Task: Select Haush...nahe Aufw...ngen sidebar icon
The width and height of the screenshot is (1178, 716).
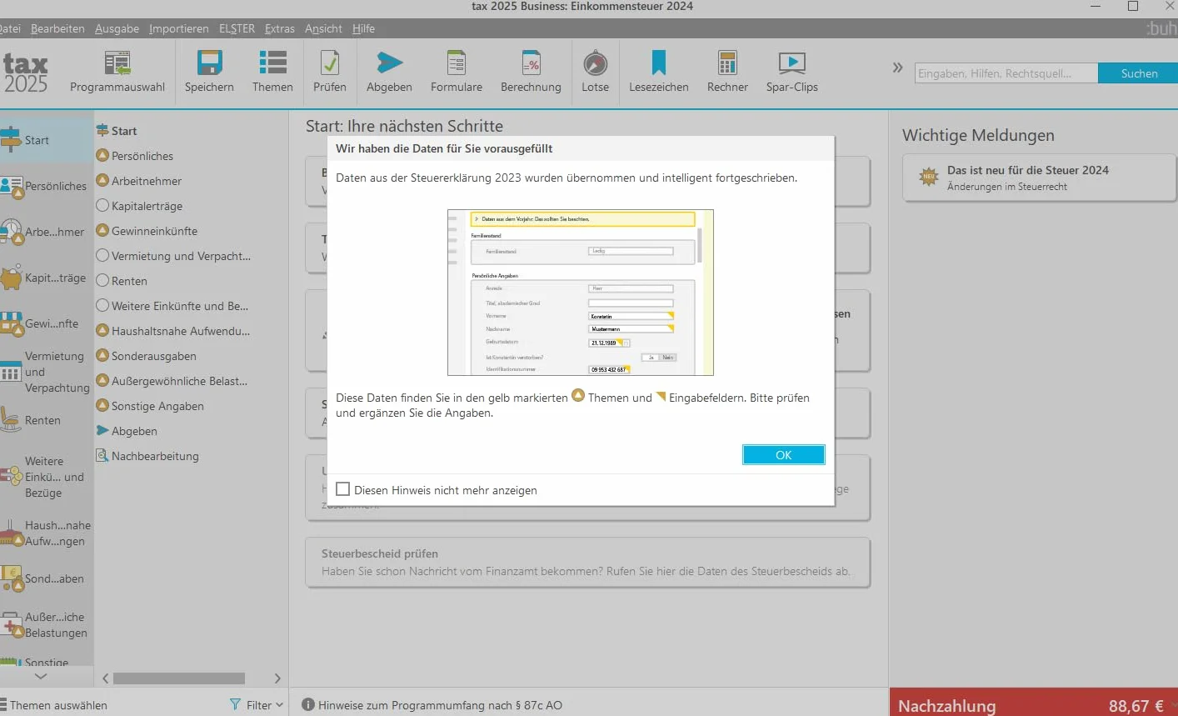Action: 11,533
